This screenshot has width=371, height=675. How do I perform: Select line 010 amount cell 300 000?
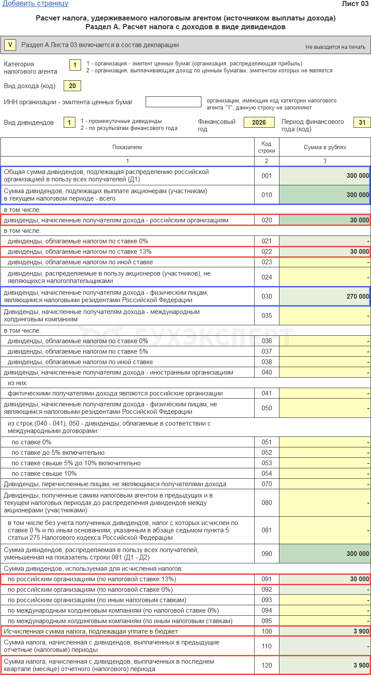[325, 195]
